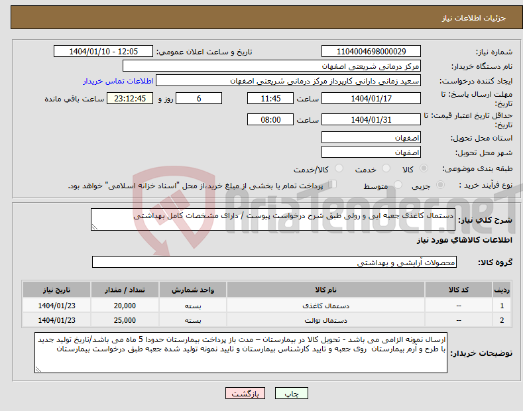Click the کد کالا column header
The height and width of the screenshot is (411, 523).
[x=459, y=290]
